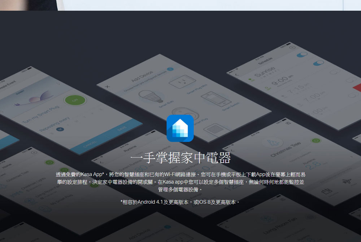Select the blue M day circle

pyautogui.click(x=60, y=129)
